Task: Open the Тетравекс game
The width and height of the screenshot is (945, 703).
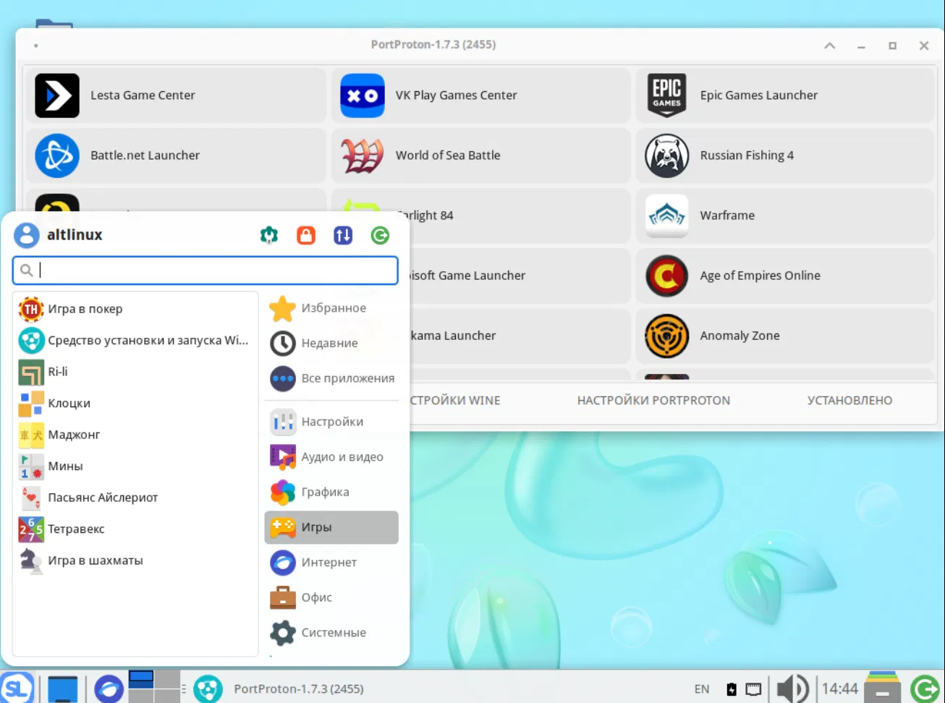Action: coord(135,529)
